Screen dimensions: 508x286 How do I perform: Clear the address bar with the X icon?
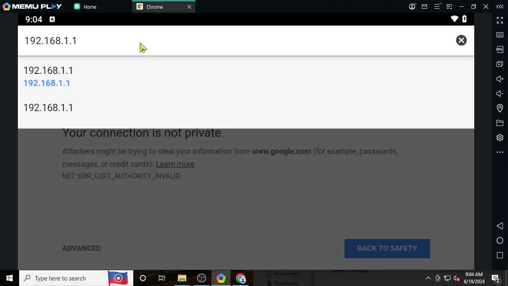(461, 40)
